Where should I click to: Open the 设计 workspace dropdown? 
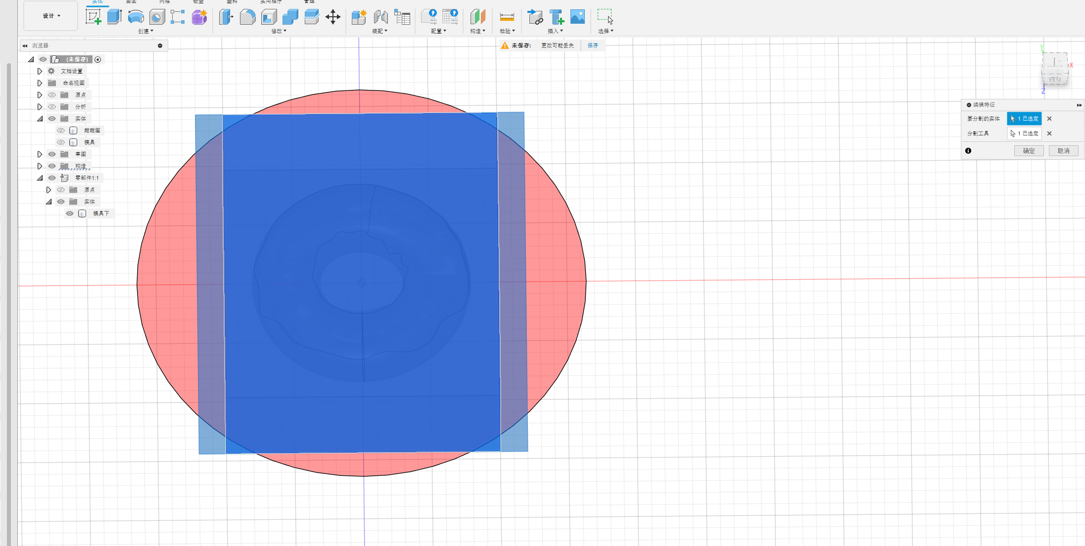51,16
